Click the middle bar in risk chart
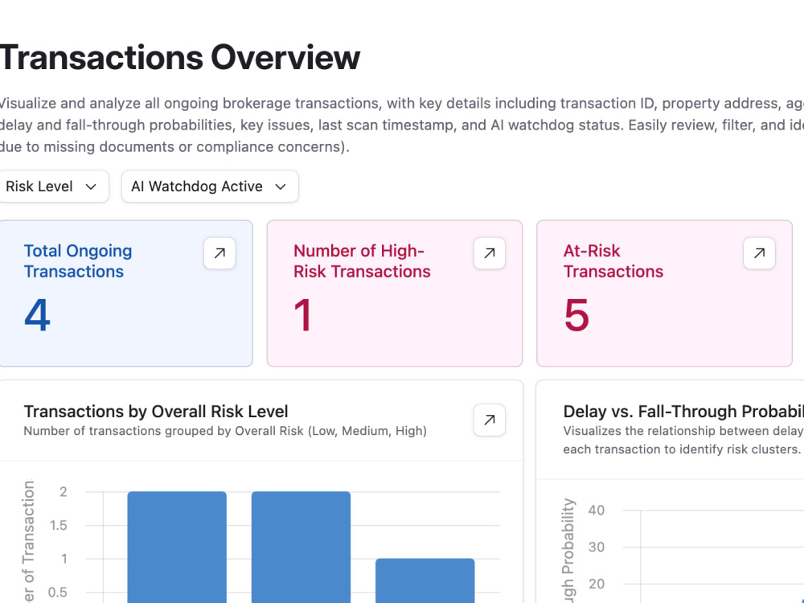804x603 pixels. coord(301,547)
